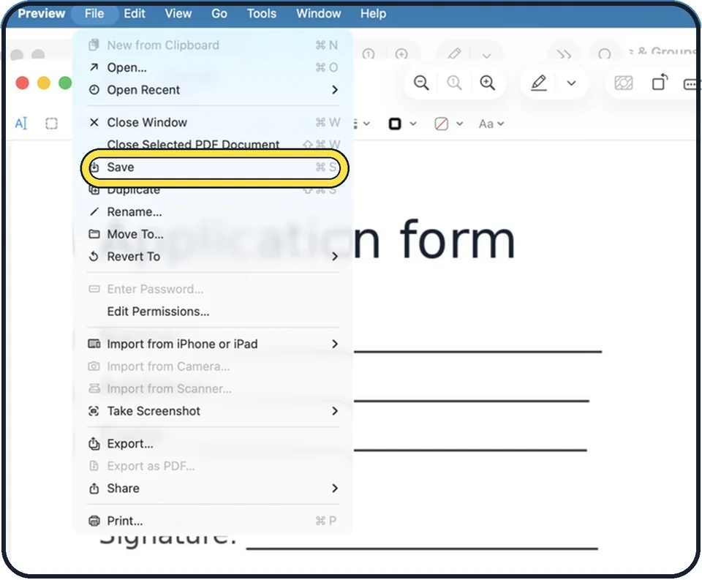Click the File menu title

[x=94, y=13]
